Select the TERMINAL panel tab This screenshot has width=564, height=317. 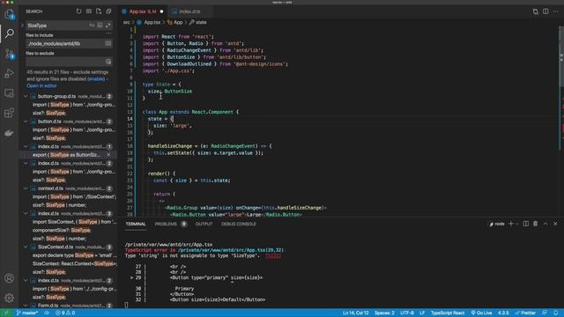point(136,224)
